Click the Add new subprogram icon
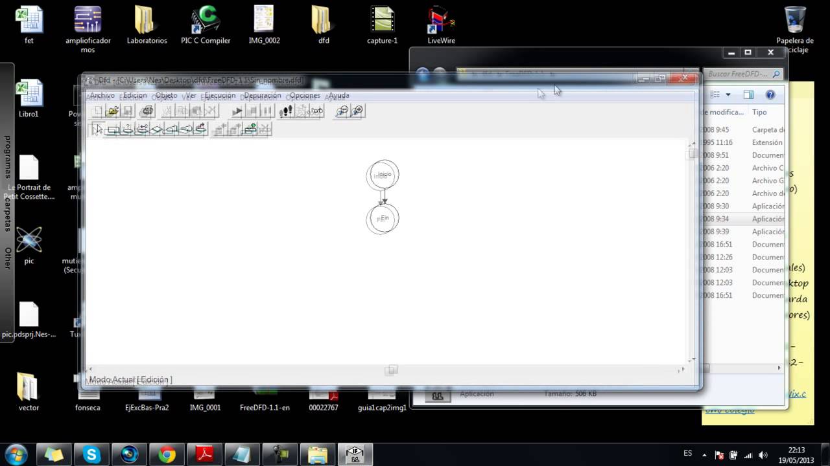 (x=250, y=129)
